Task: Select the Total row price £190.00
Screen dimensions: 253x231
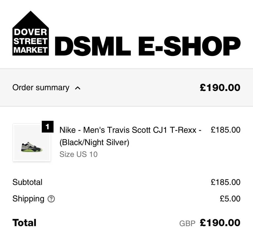Action: 220,222
